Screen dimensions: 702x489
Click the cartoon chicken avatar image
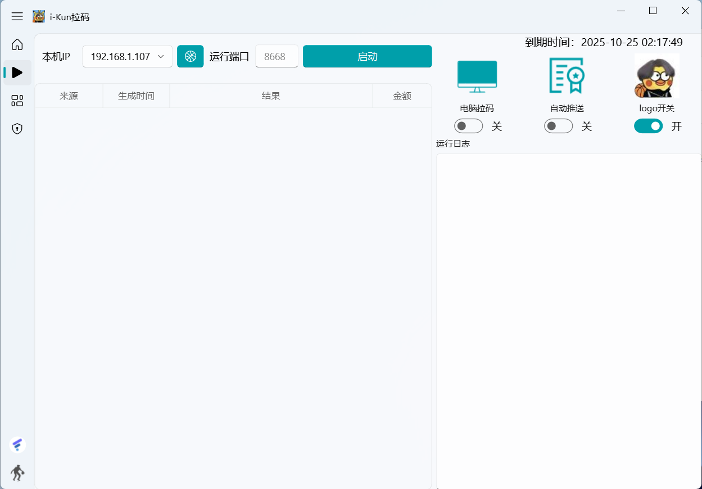656,76
